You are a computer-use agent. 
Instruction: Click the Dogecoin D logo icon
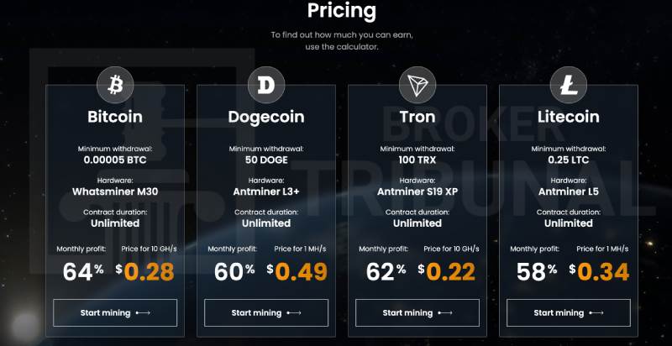(266, 85)
